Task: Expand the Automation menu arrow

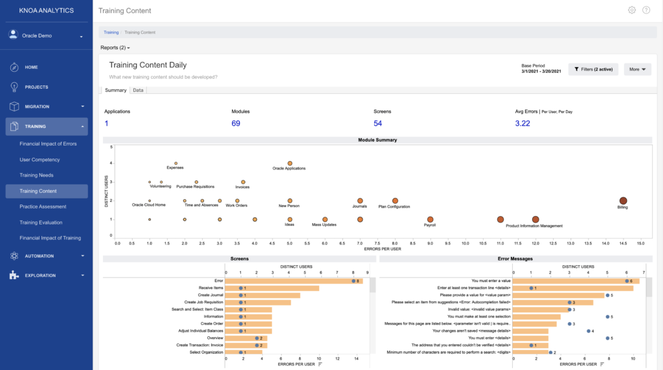Action: (x=82, y=256)
